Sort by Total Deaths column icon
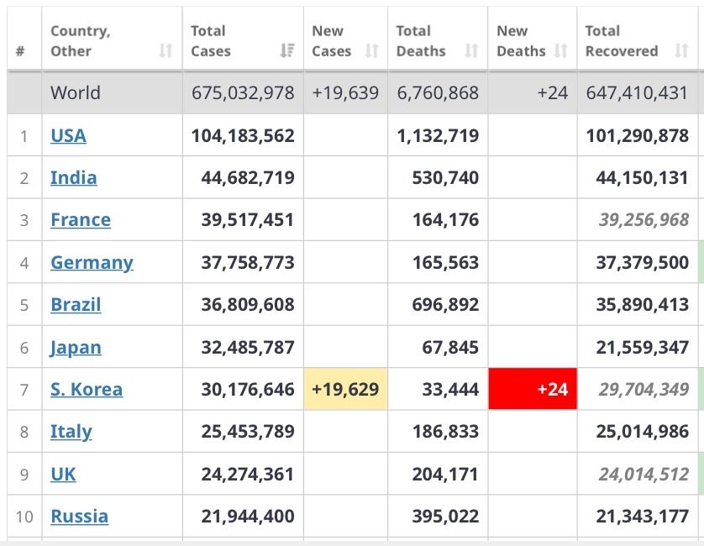The width and height of the screenshot is (704, 546). coord(471,50)
